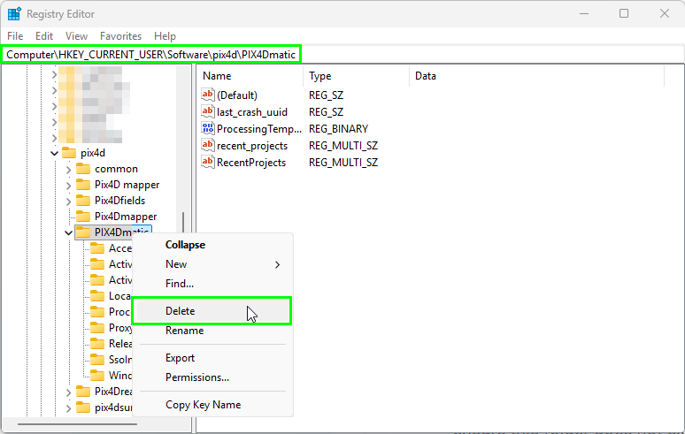The width and height of the screenshot is (685, 434).
Task: Select the Proc subkey folder icon
Action: point(97,312)
